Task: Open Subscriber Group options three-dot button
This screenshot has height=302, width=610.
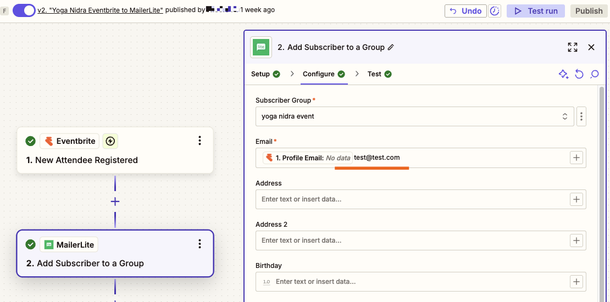Action: [x=581, y=116]
